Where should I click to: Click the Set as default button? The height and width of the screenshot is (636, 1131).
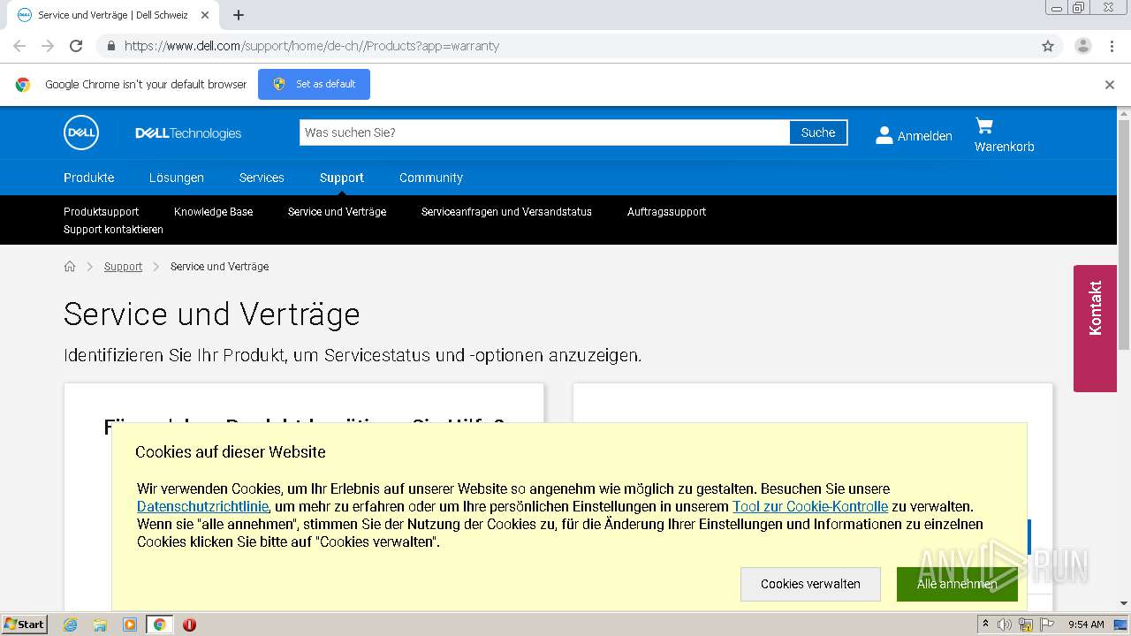point(314,84)
